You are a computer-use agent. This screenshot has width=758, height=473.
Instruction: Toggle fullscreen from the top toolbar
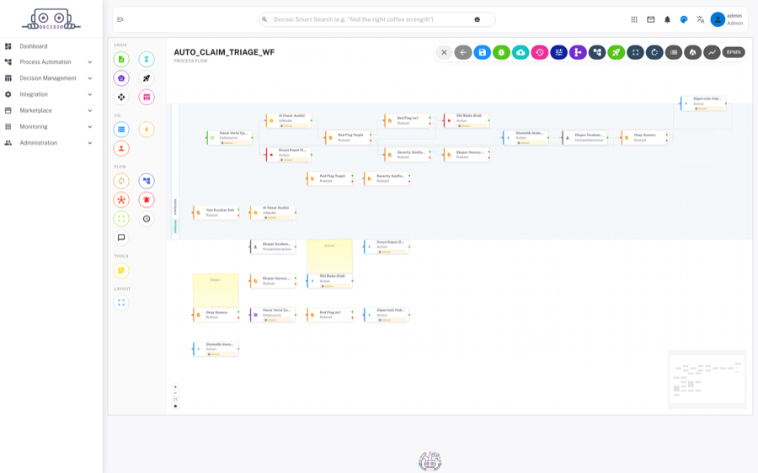pyautogui.click(x=636, y=52)
